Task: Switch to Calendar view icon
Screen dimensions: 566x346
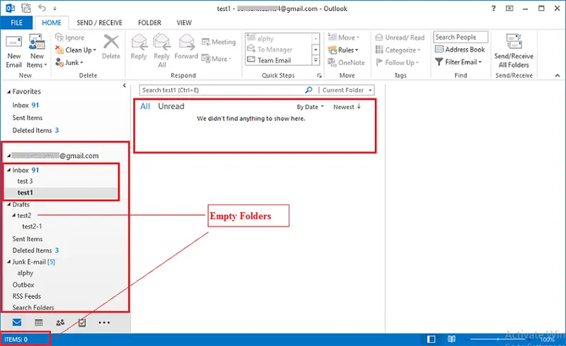Action: click(39, 322)
